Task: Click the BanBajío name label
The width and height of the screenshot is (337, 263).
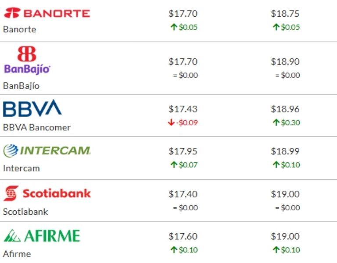Action: pos(21,86)
